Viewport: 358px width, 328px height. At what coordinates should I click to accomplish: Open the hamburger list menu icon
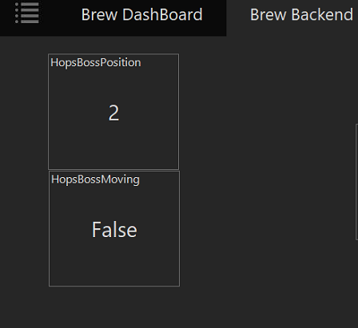tap(27, 13)
